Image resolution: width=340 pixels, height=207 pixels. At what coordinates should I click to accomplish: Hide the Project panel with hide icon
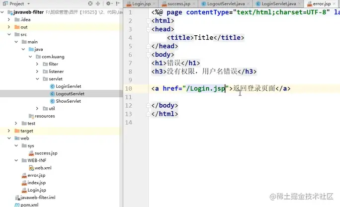click(x=118, y=3)
